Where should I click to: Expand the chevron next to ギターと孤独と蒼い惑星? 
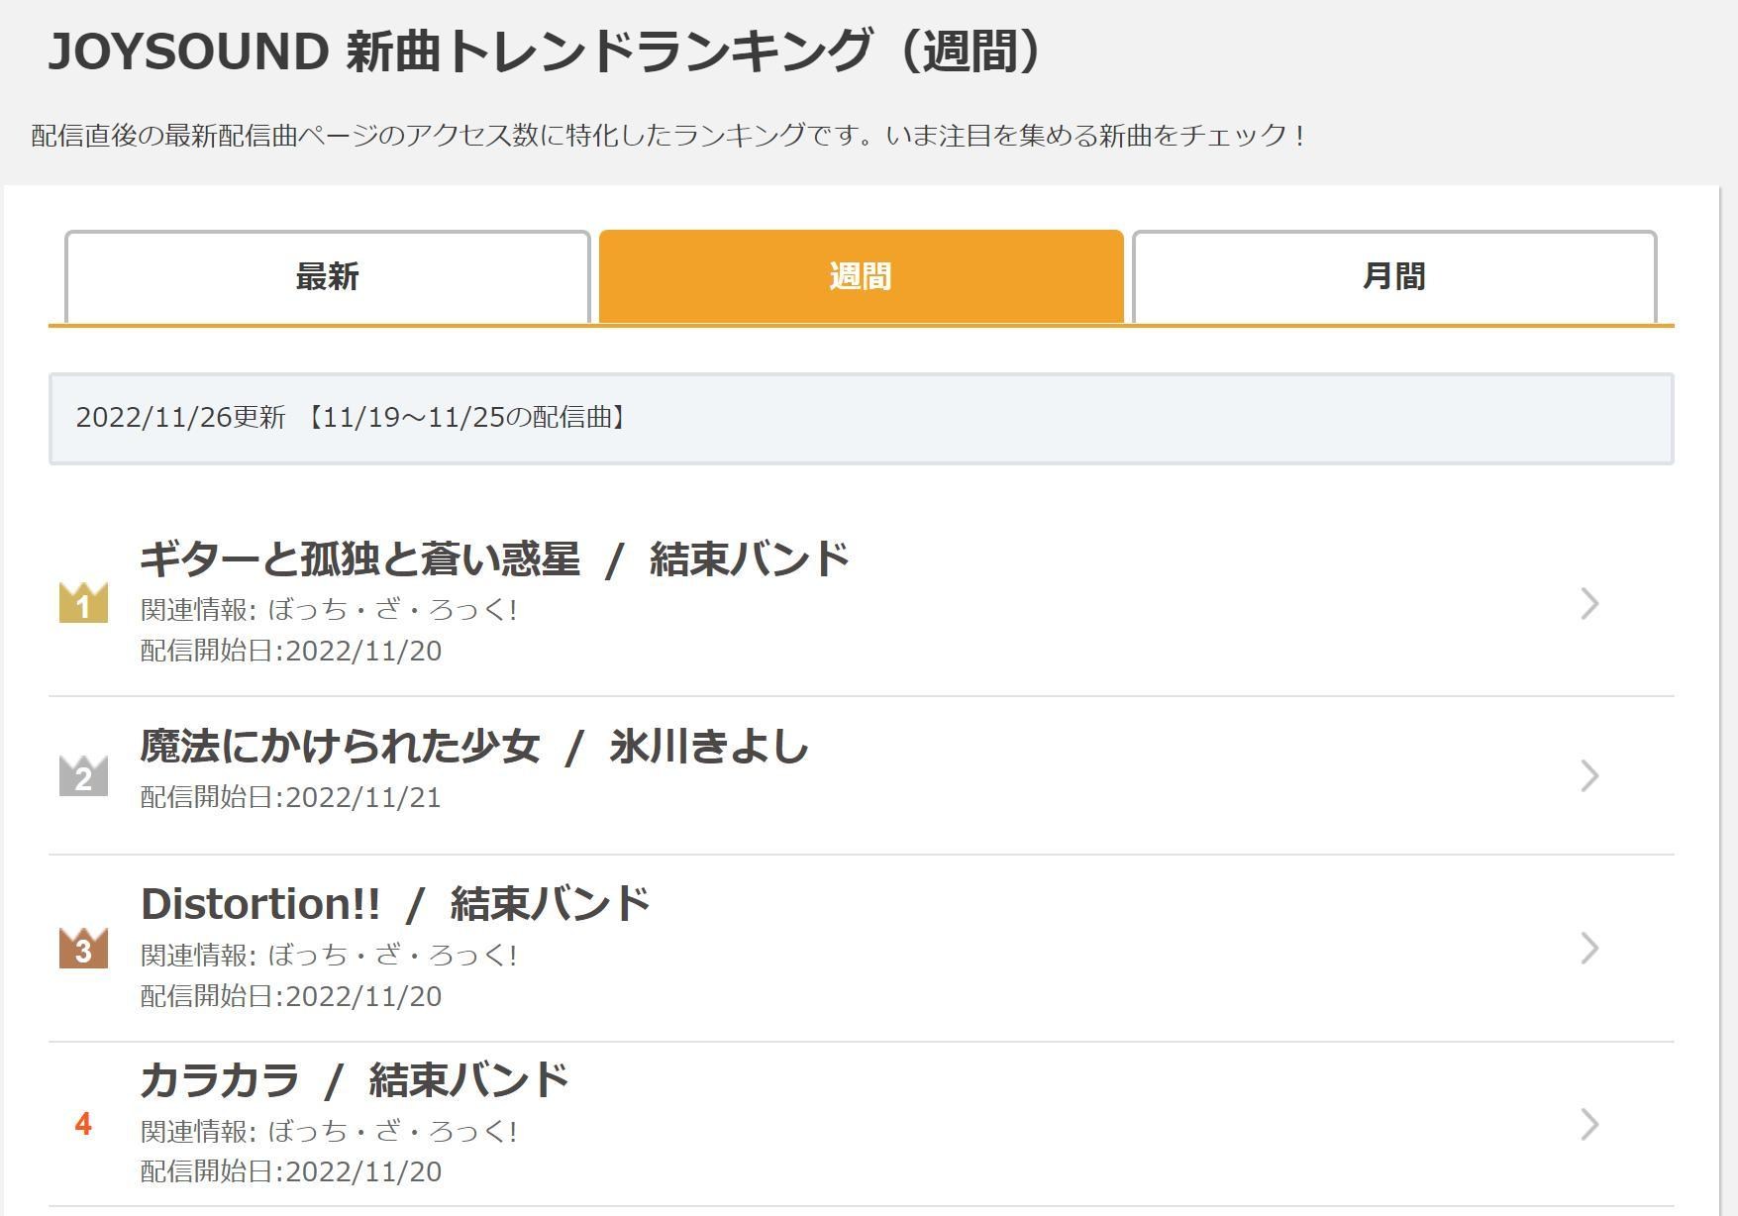click(1589, 605)
